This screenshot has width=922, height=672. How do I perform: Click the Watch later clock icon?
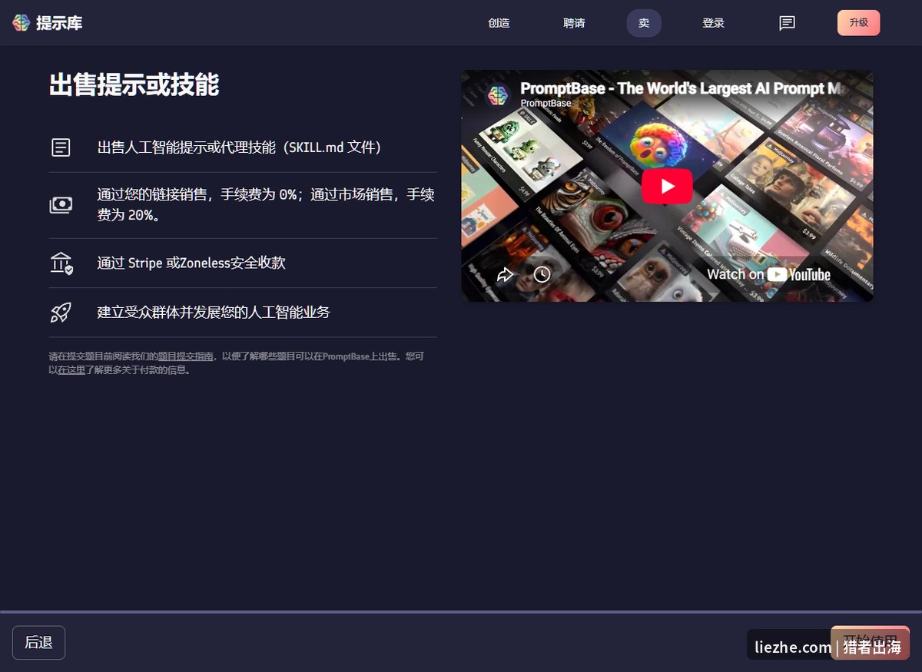542,274
